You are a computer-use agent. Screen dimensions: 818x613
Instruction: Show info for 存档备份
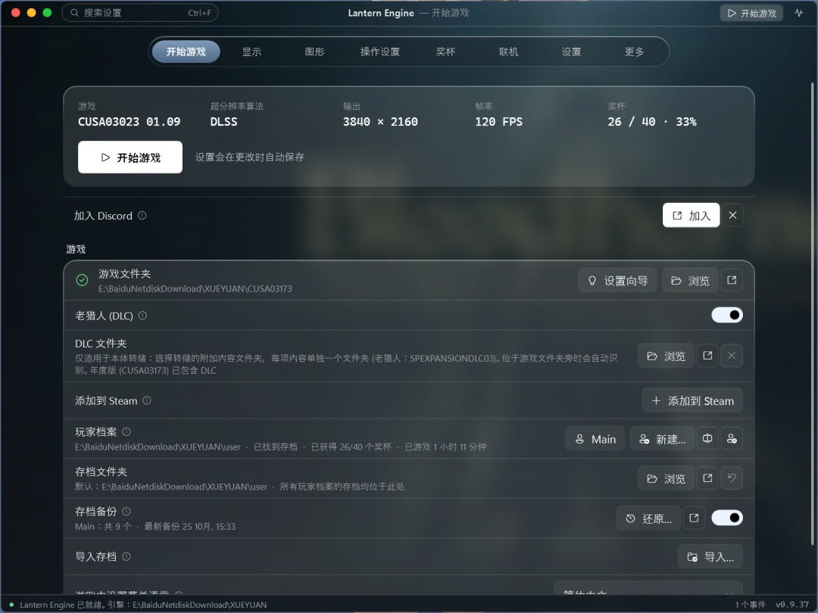(126, 512)
